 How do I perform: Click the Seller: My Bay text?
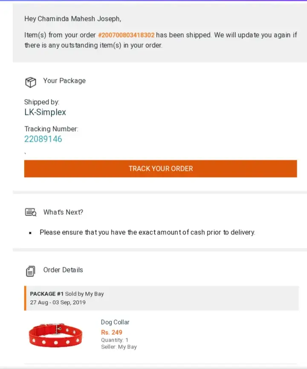coord(119,347)
